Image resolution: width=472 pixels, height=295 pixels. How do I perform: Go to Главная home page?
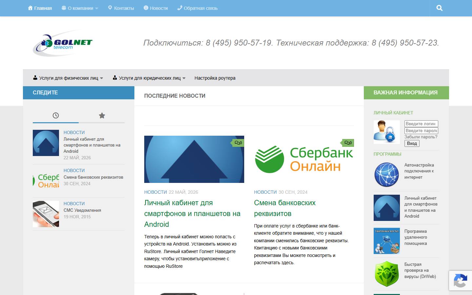(x=40, y=8)
